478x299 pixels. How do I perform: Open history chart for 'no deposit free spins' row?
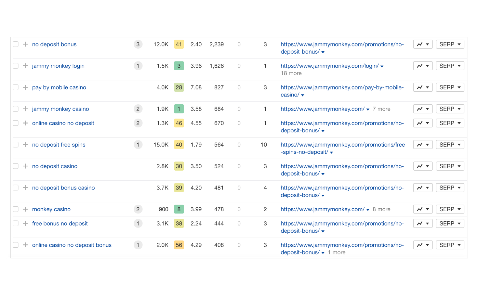pos(423,145)
